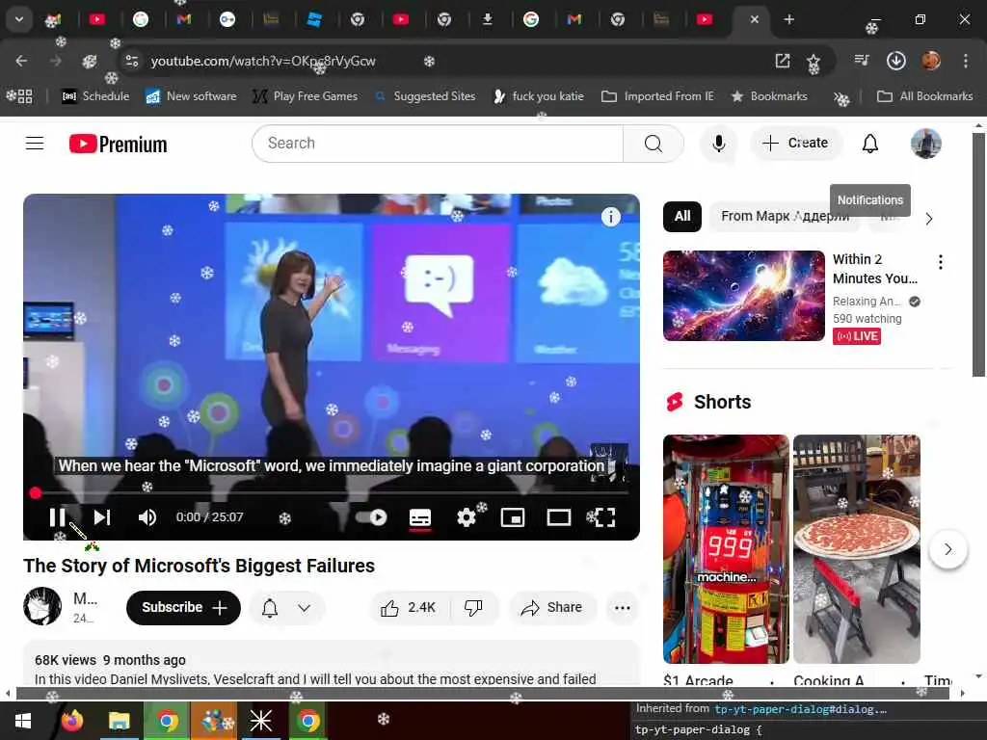Open the tab search dropdown arrow
The height and width of the screenshot is (740, 987).
(x=19, y=19)
